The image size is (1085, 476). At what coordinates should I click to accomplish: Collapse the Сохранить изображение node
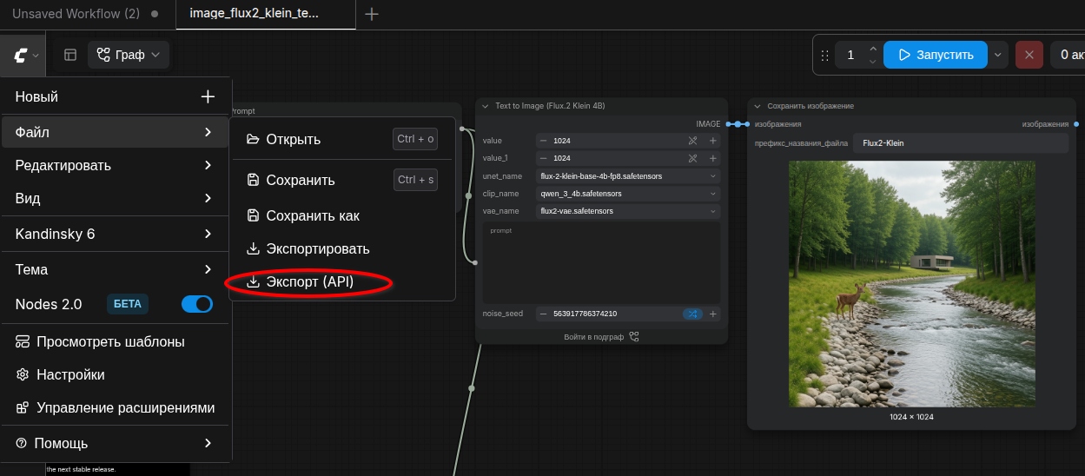(x=758, y=106)
